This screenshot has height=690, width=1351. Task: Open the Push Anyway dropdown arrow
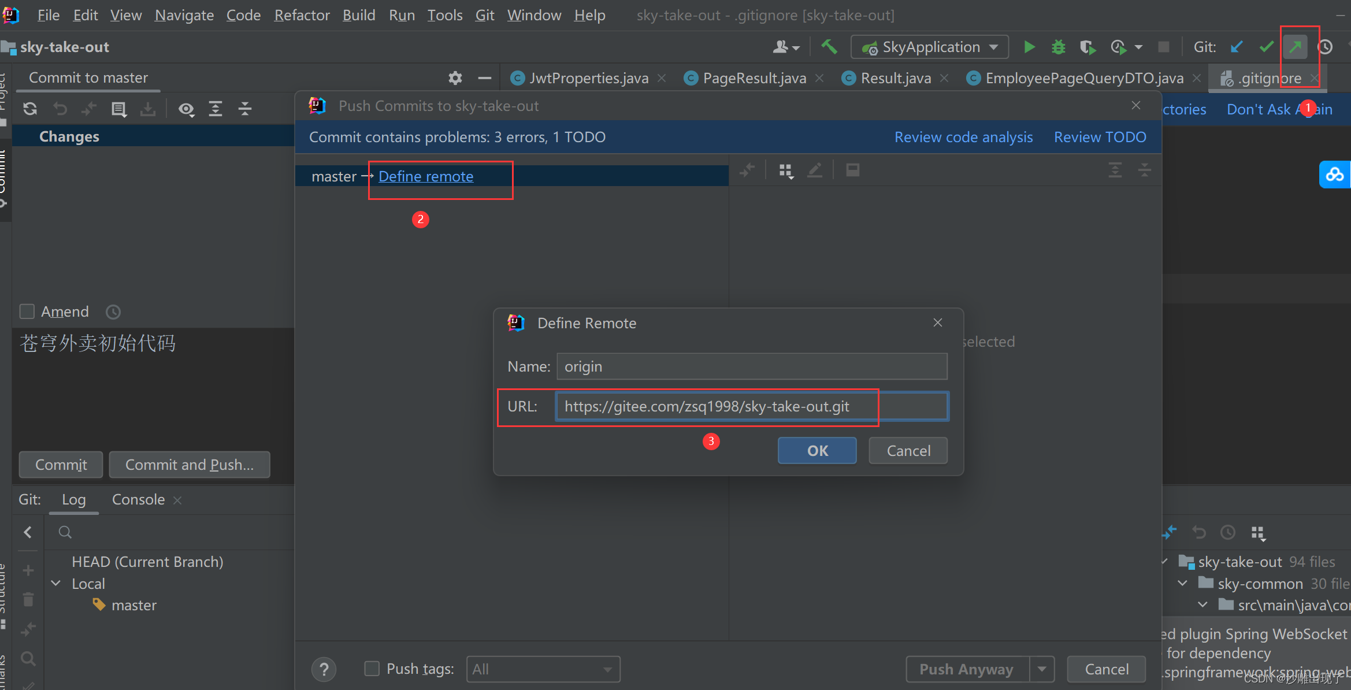tap(1042, 669)
